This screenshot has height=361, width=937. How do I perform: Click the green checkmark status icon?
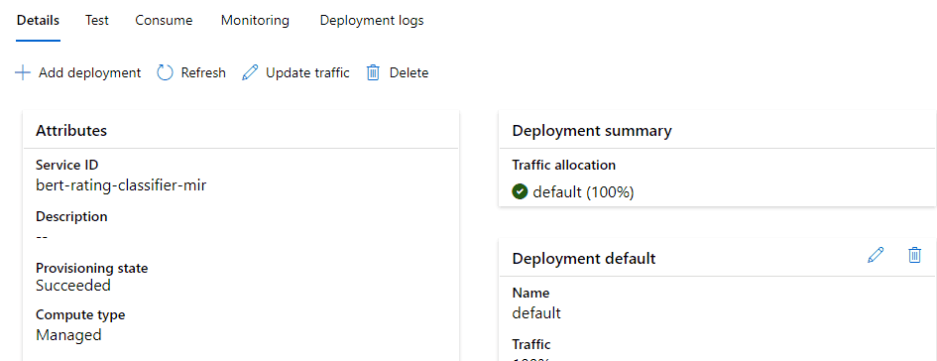[520, 191]
